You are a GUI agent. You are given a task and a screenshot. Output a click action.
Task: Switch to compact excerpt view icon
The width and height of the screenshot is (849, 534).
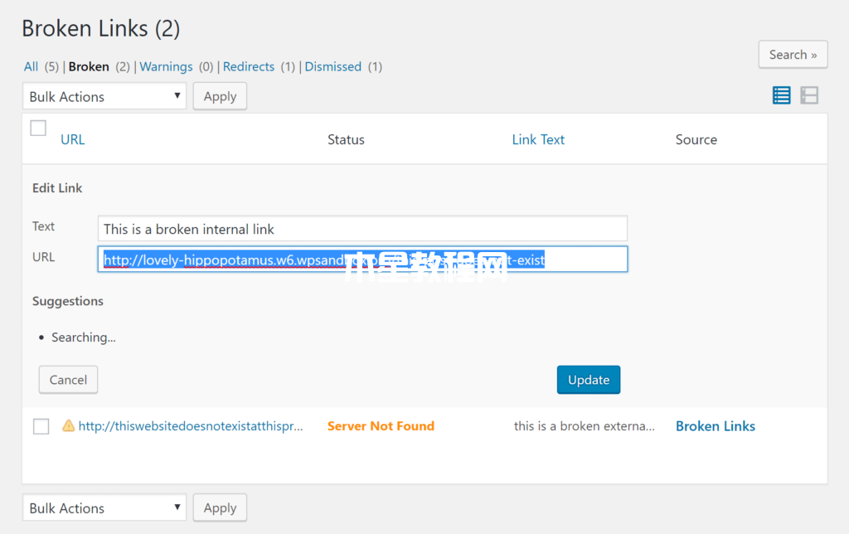pyautogui.click(x=809, y=95)
